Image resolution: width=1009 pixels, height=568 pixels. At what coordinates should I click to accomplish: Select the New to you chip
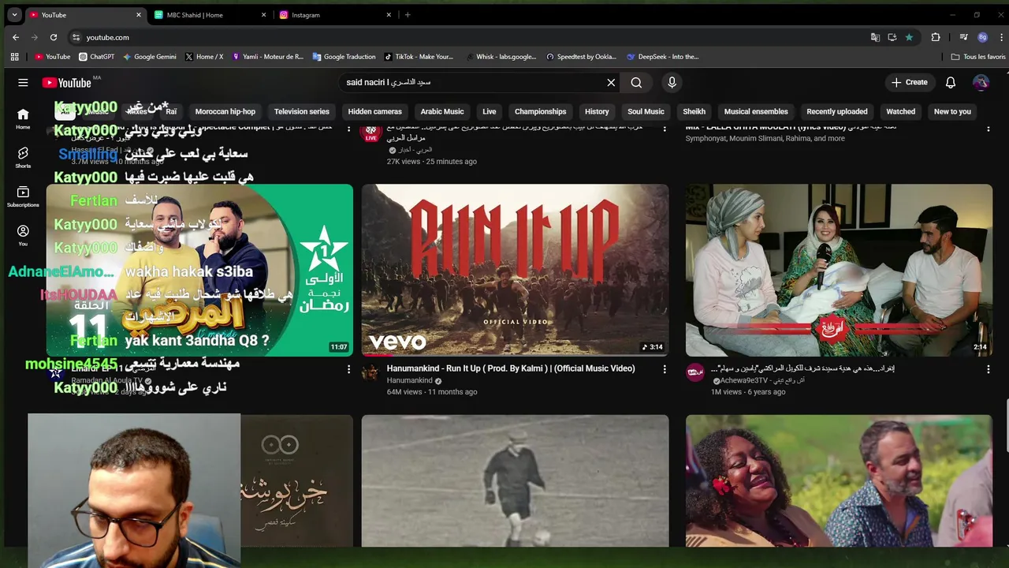pyautogui.click(x=952, y=111)
